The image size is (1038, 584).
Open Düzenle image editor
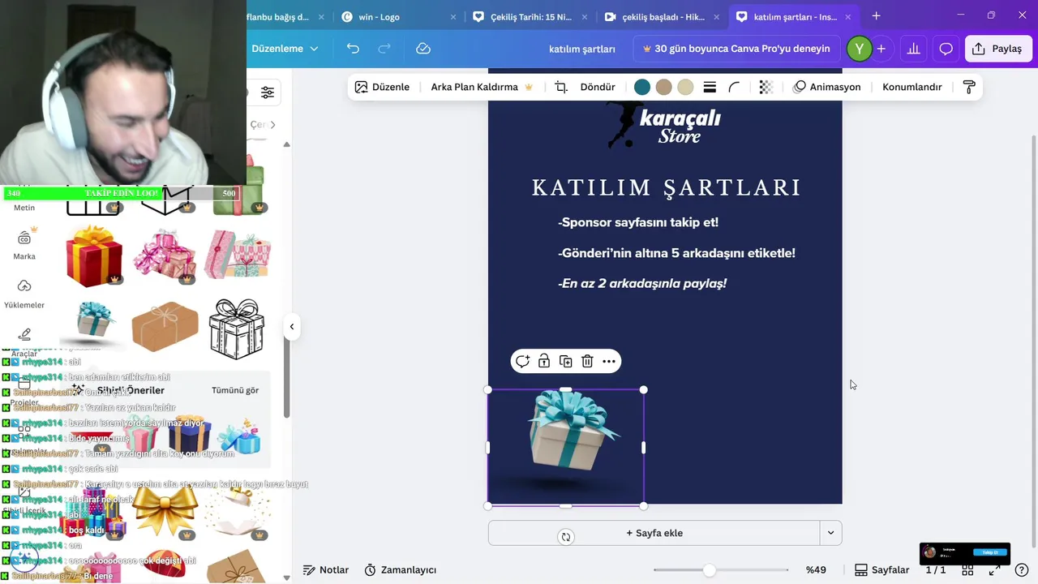[x=382, y=87]
